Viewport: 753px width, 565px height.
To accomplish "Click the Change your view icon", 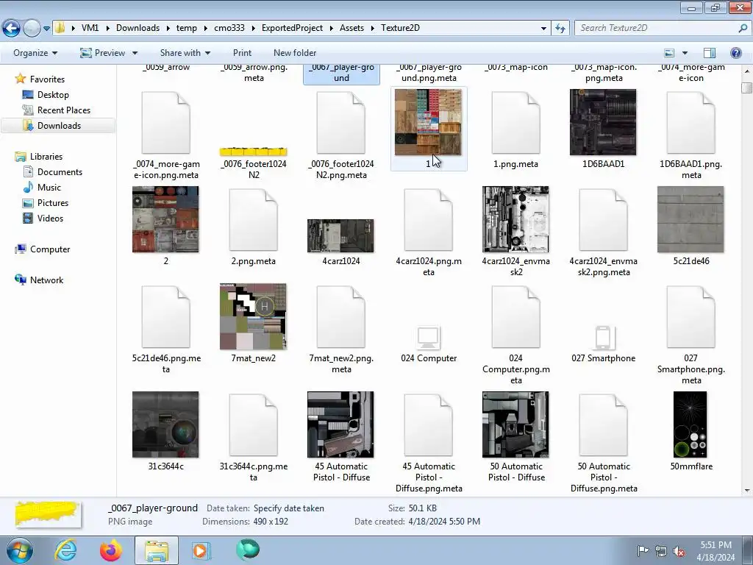I will pos(669,53).
